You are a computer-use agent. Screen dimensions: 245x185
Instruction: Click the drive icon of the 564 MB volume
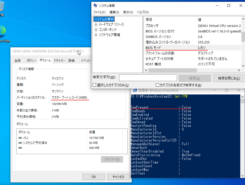(20, 148)
